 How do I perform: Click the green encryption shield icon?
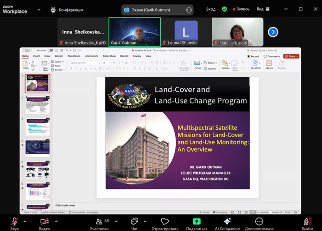(224, 9)
